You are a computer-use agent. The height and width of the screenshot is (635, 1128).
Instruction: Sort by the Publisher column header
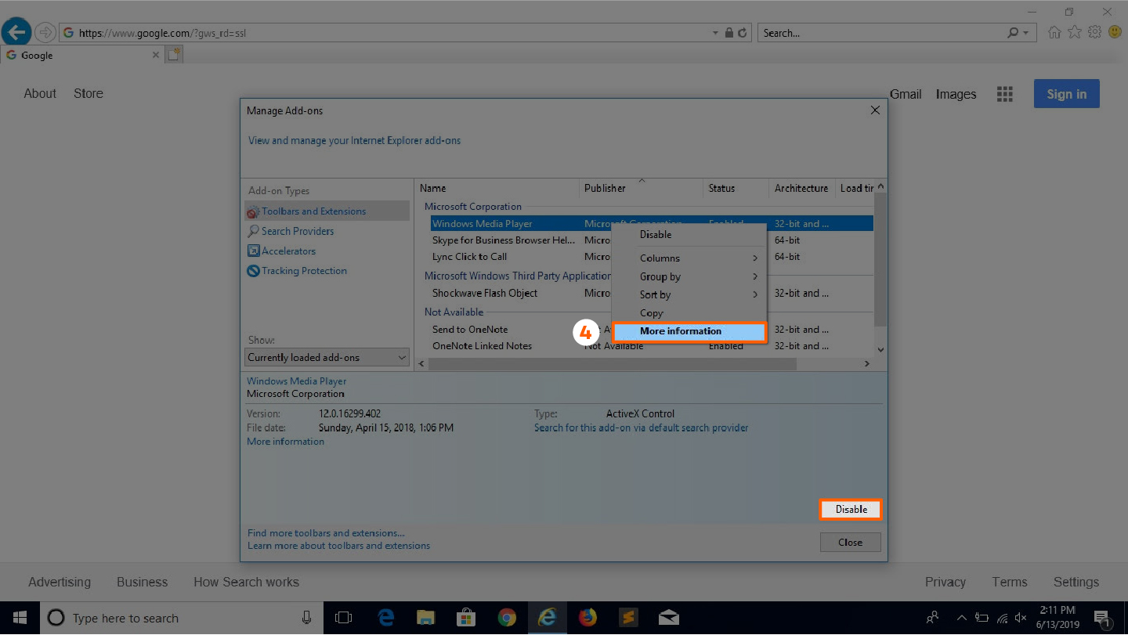pos(641,189)
